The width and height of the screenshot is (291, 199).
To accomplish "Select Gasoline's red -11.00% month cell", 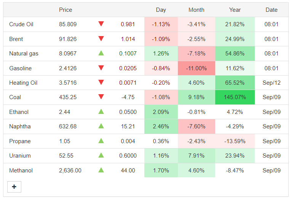I will coord(197,68).
